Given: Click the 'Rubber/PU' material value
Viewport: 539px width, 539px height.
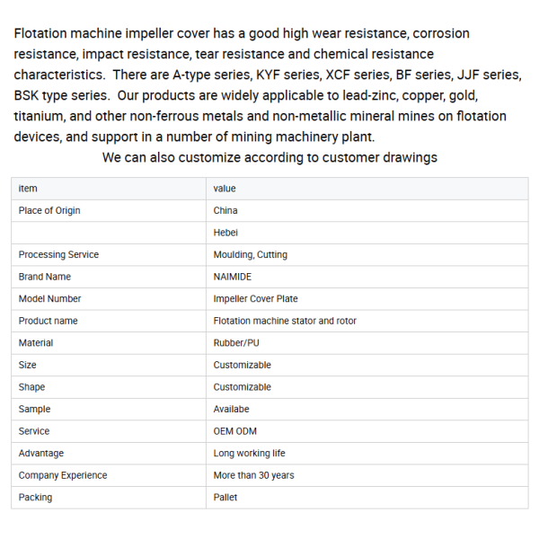Looking at the screenshot, I should tap(236, 343).
